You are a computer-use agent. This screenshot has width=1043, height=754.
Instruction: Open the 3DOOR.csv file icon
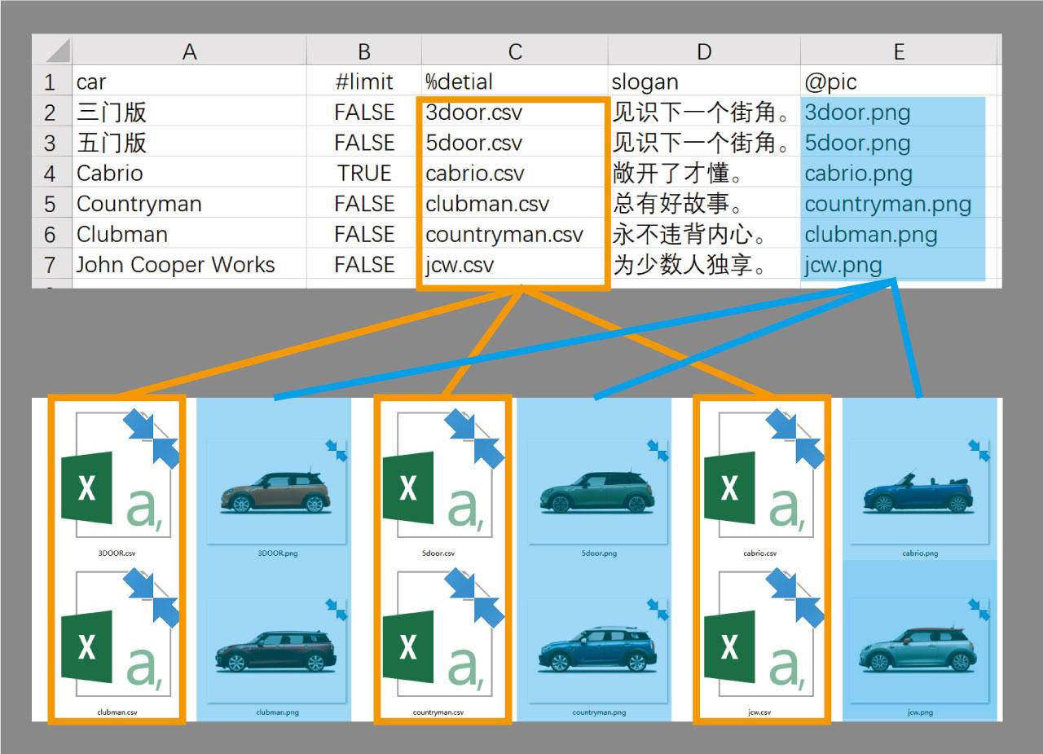coord(120,474)
